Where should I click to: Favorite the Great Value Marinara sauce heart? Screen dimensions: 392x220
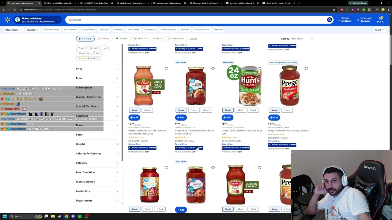pos(213,168)
